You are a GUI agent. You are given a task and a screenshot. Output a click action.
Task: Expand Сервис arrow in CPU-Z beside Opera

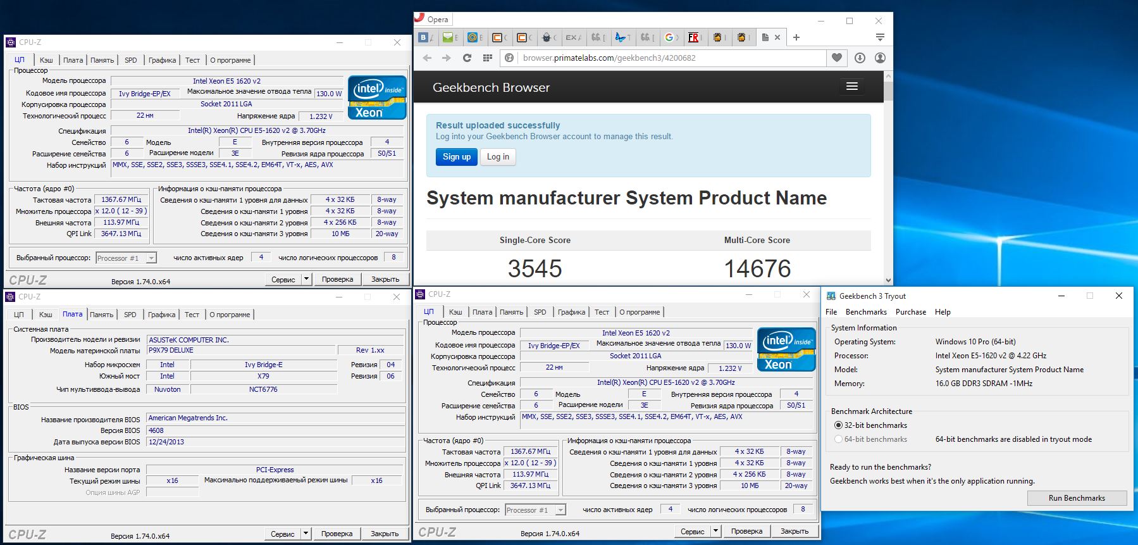coord(306,279)
